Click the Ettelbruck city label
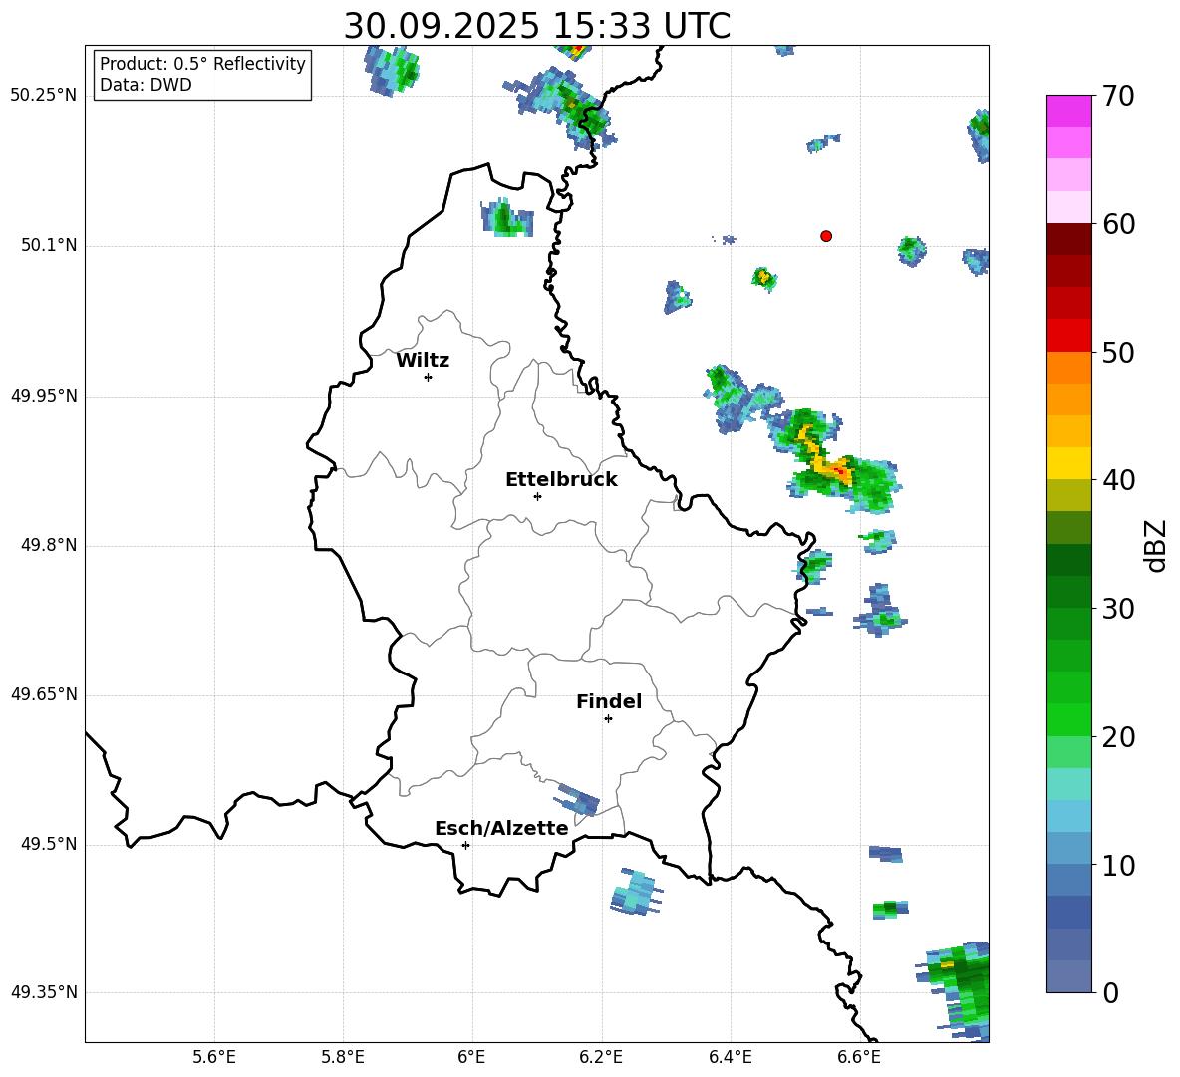This screenshot has height=1077, width=1180. (561, 480)
